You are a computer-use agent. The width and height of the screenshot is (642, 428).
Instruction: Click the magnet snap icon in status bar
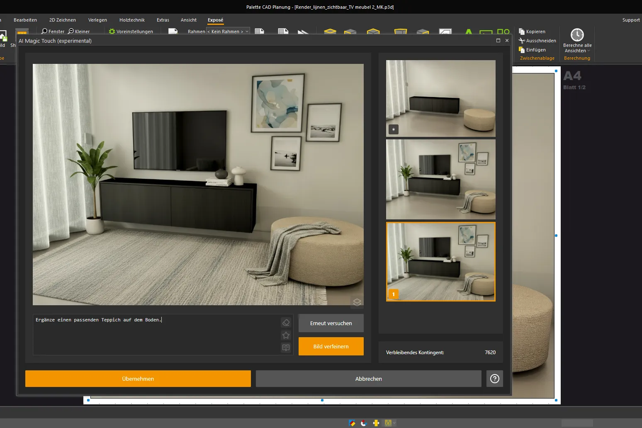click(364, 423)
